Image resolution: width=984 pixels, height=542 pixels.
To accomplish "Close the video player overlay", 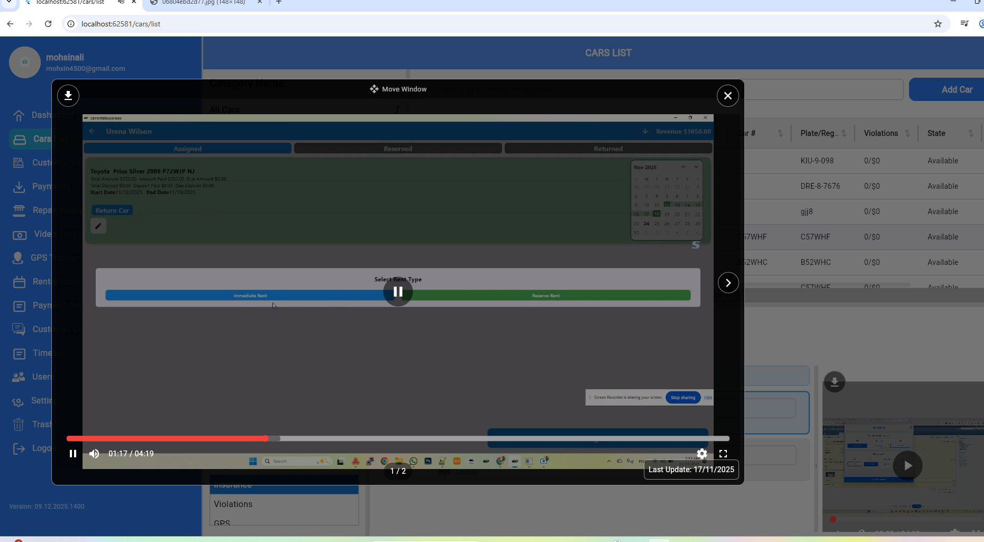I will [727, 96].
